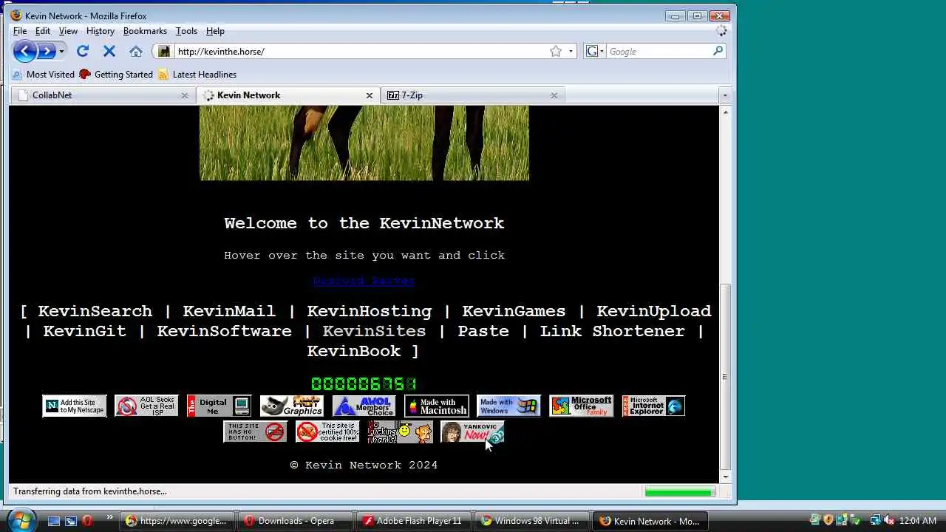Click the 100% cookie free badge
This screenshot has width=946, height=532.
(x=328, y=432)
